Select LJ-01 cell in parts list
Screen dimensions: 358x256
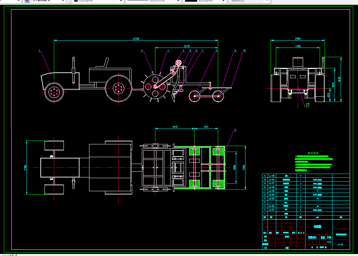(x=271, y=210)
